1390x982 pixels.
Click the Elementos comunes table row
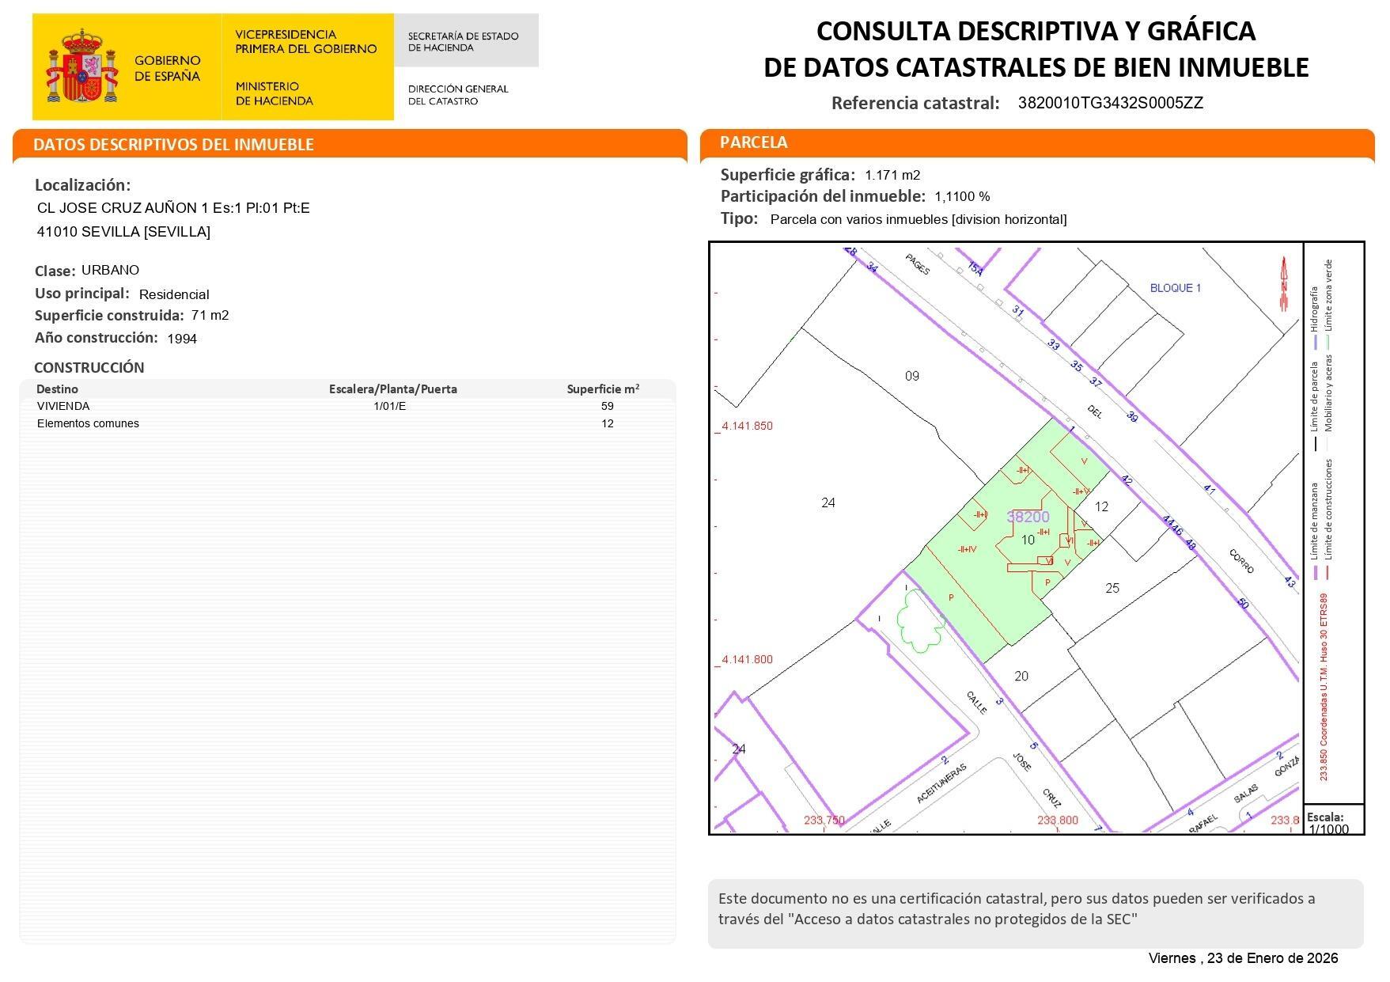click(88, 423)
